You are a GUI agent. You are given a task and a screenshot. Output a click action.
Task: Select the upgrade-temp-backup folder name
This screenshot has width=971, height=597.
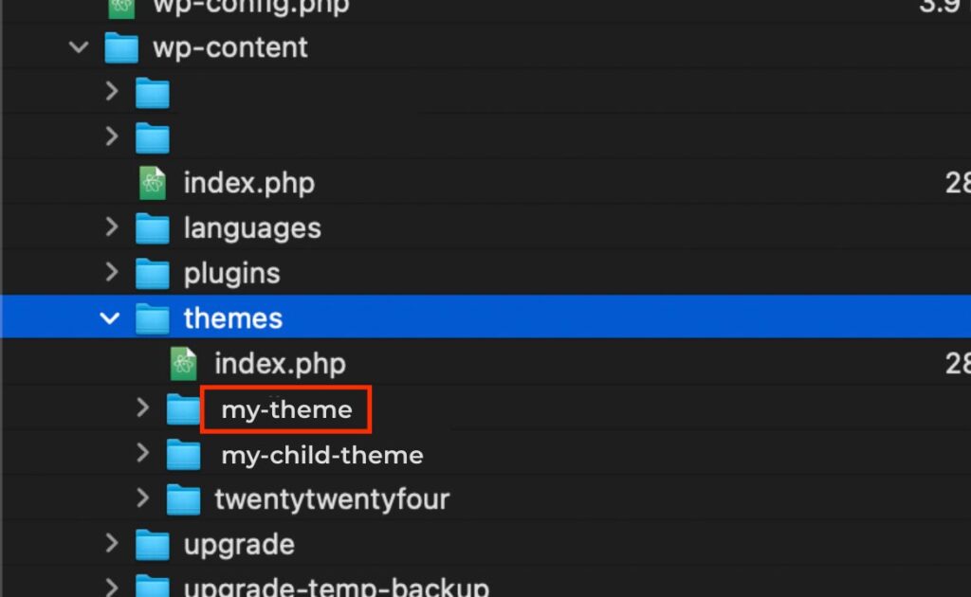coord(337,588)
